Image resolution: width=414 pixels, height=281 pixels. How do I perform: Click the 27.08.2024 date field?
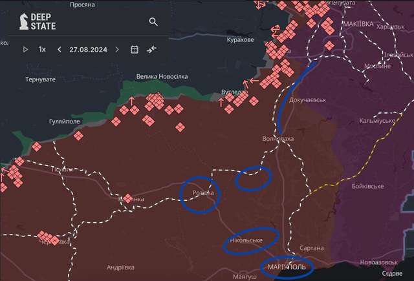(x=88, y=49)
